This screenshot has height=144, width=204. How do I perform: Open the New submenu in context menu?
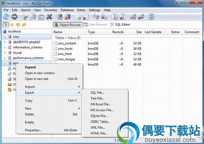49,108
